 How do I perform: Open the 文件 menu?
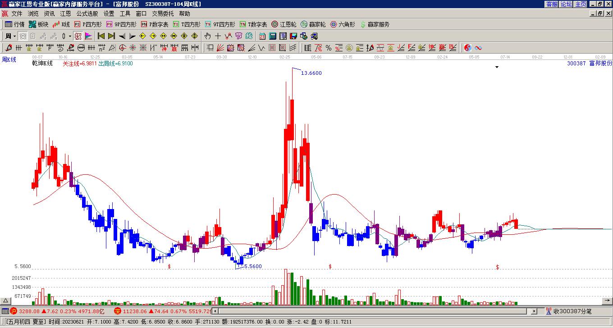coord(17,14)
